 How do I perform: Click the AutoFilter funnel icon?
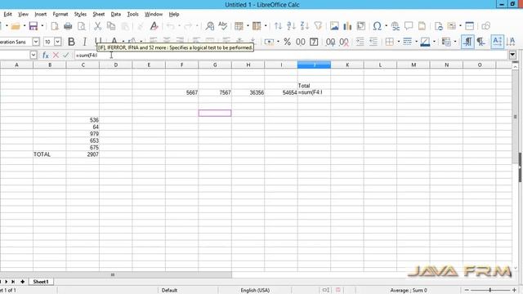point(318,26)
